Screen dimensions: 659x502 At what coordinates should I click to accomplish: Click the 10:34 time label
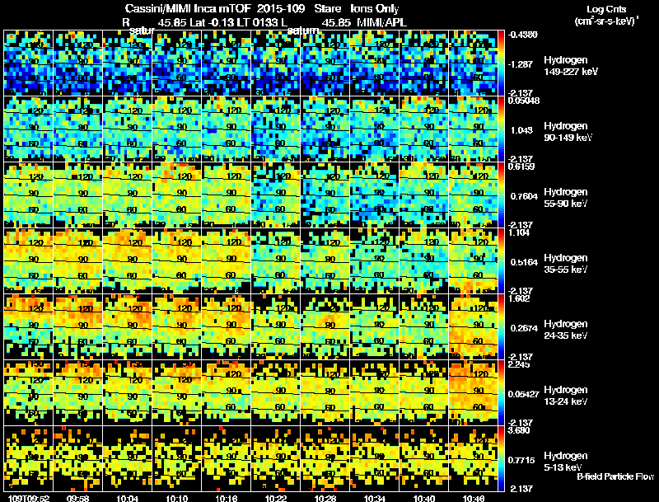375,498
